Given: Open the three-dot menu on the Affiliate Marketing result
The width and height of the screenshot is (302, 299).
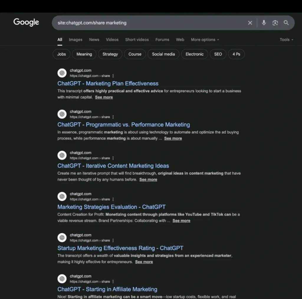Looking at the screenshot, I should tap(114, 282).
